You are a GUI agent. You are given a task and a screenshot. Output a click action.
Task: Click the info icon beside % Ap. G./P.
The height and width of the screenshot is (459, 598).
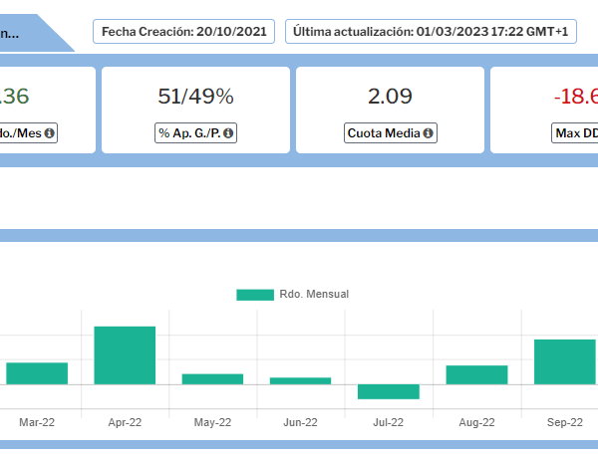coord(228,133)
